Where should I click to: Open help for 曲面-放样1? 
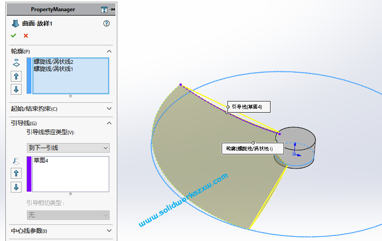[x=107, y=23]
